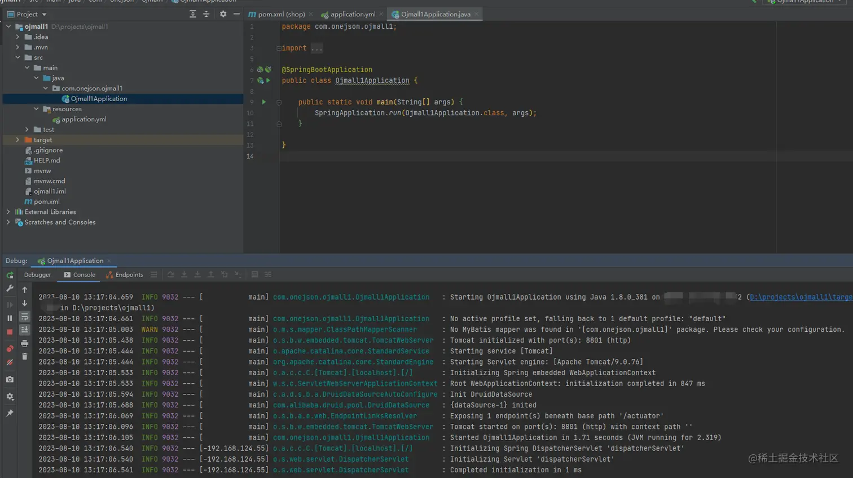Click Collapse All in Project panel
Screen dimensions: 853x478
tap(206, 14)
